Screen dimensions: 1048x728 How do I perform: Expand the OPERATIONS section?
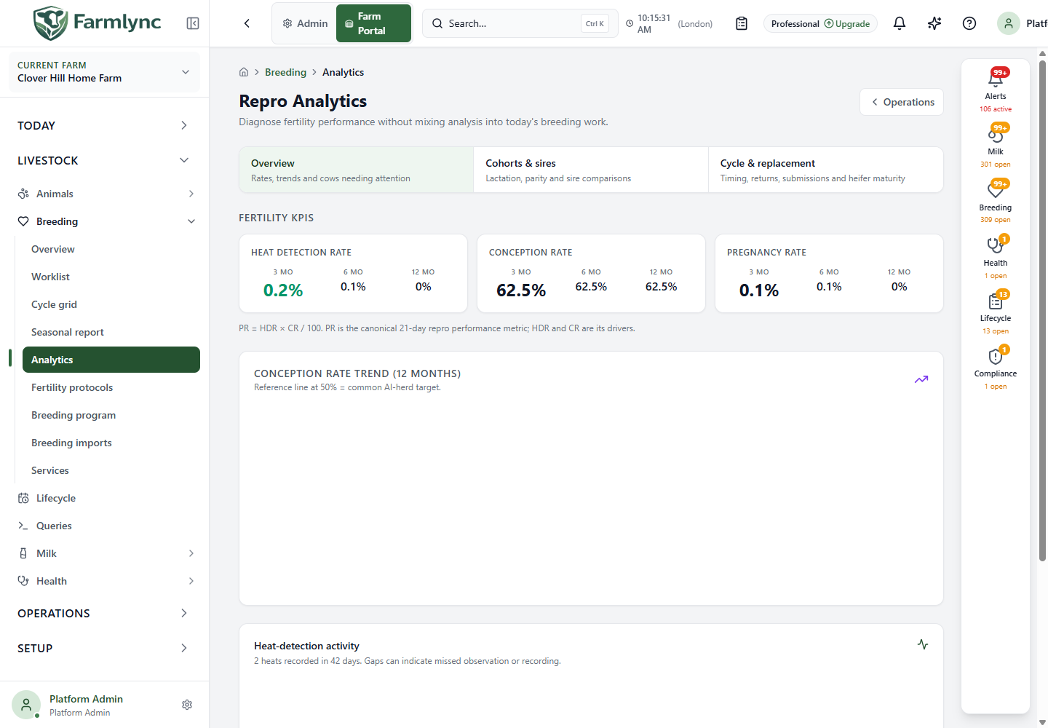coord(104,613)
